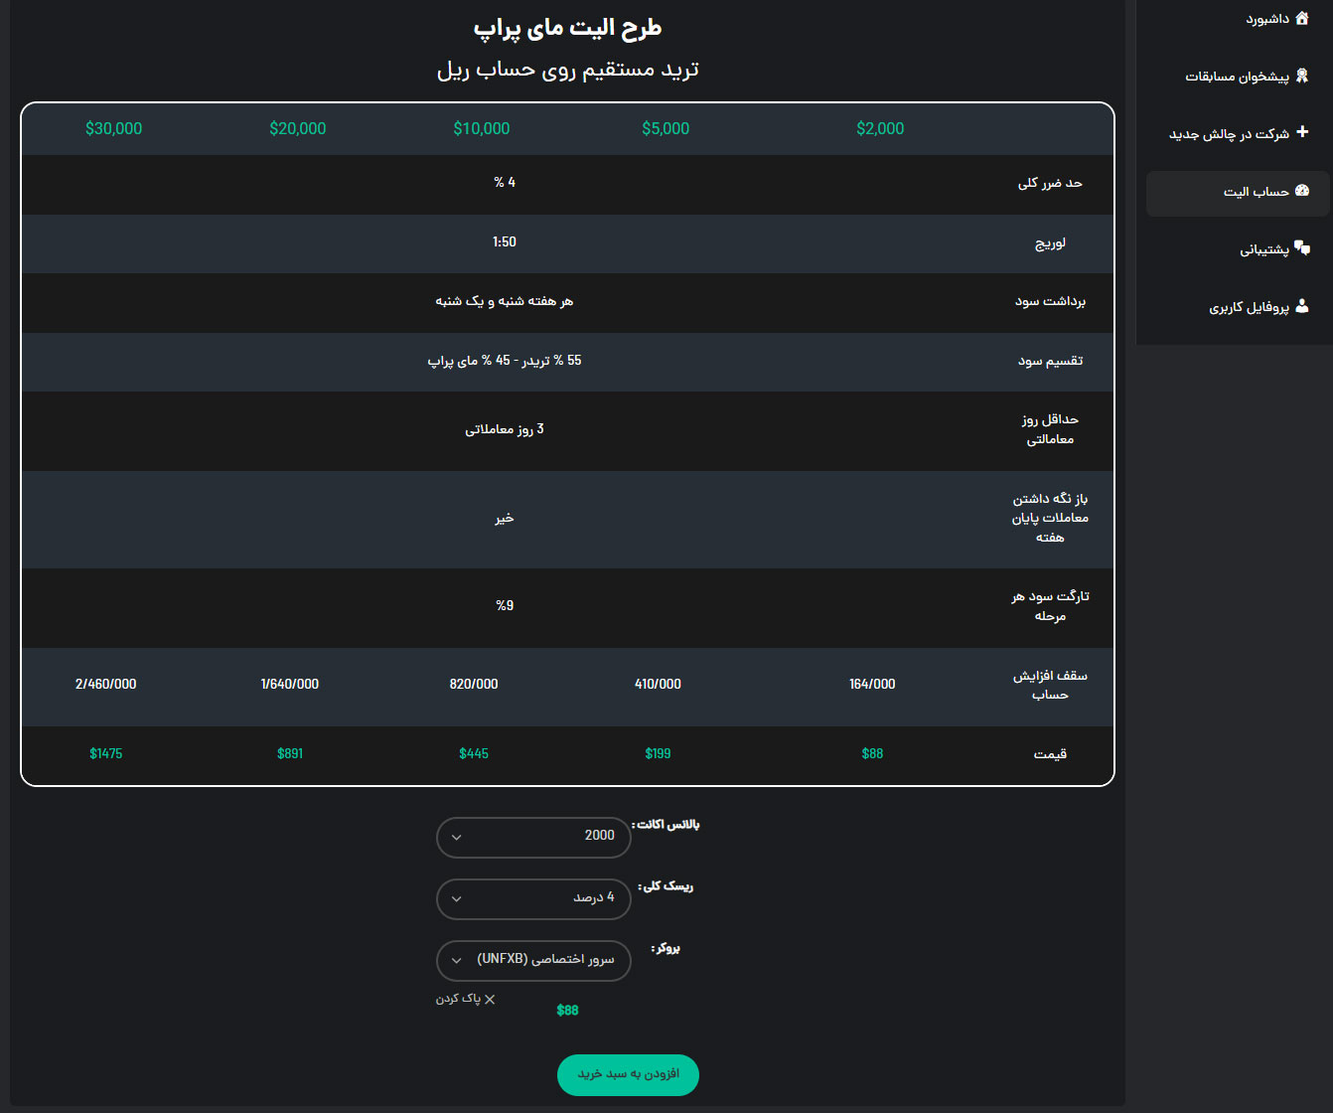The image size is (1333, 1113).
Task: Click the %9 profit target value
Action: (505, 605)
